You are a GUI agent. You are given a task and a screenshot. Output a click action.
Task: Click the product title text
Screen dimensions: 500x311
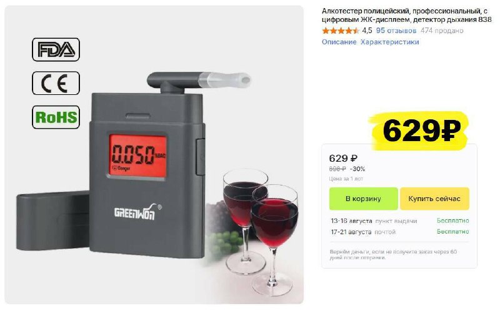point(407,15)
